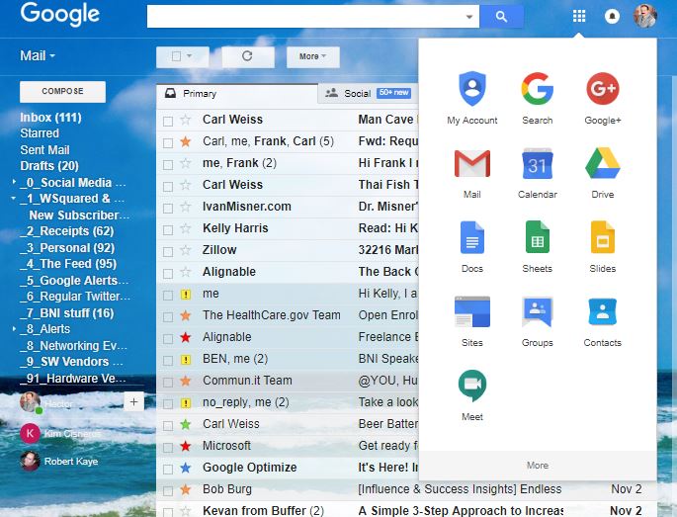Go to the Google logo home

pos(59,14)
